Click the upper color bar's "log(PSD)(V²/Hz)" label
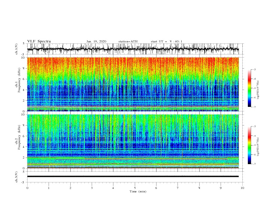Viewport: 273px width, 211px height. tap(258, 90)
